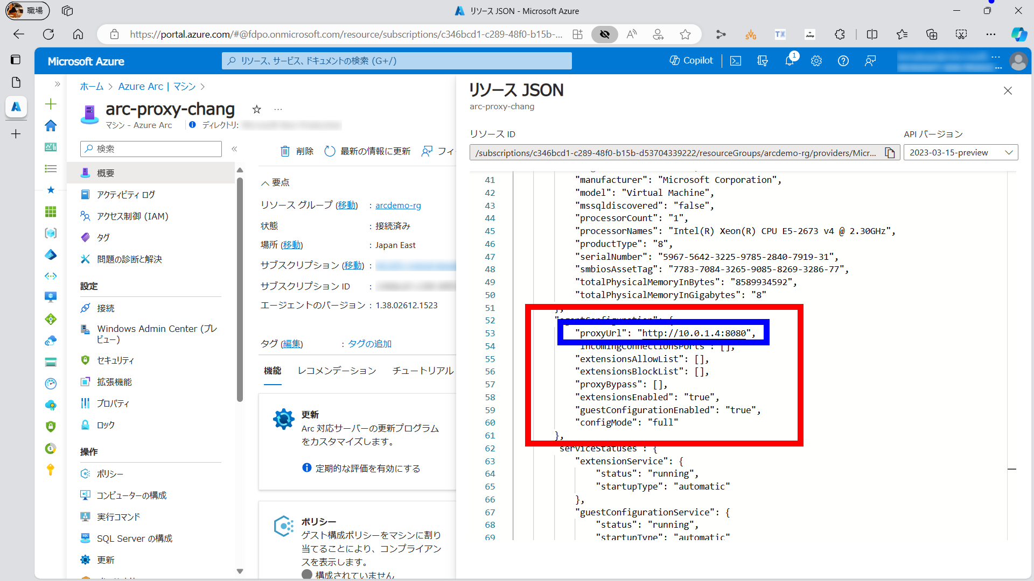Click the タグ 編集 link
The width and height of the screenshot is (1034, 581).
click(291, 344)
